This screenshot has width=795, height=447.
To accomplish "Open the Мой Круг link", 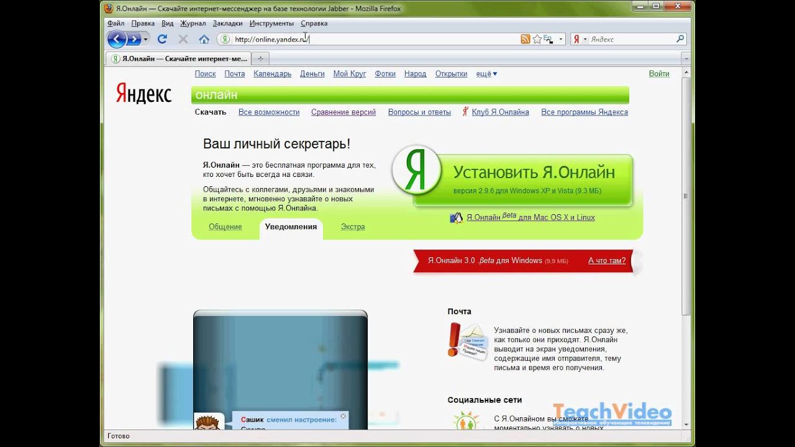I will click(x=350, y=73).
